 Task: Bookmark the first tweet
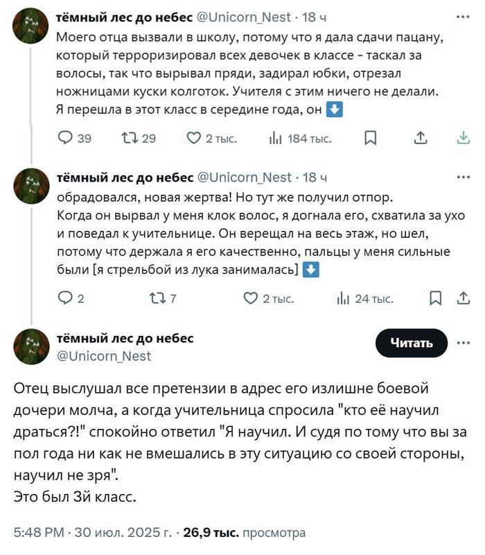[371, 139]
